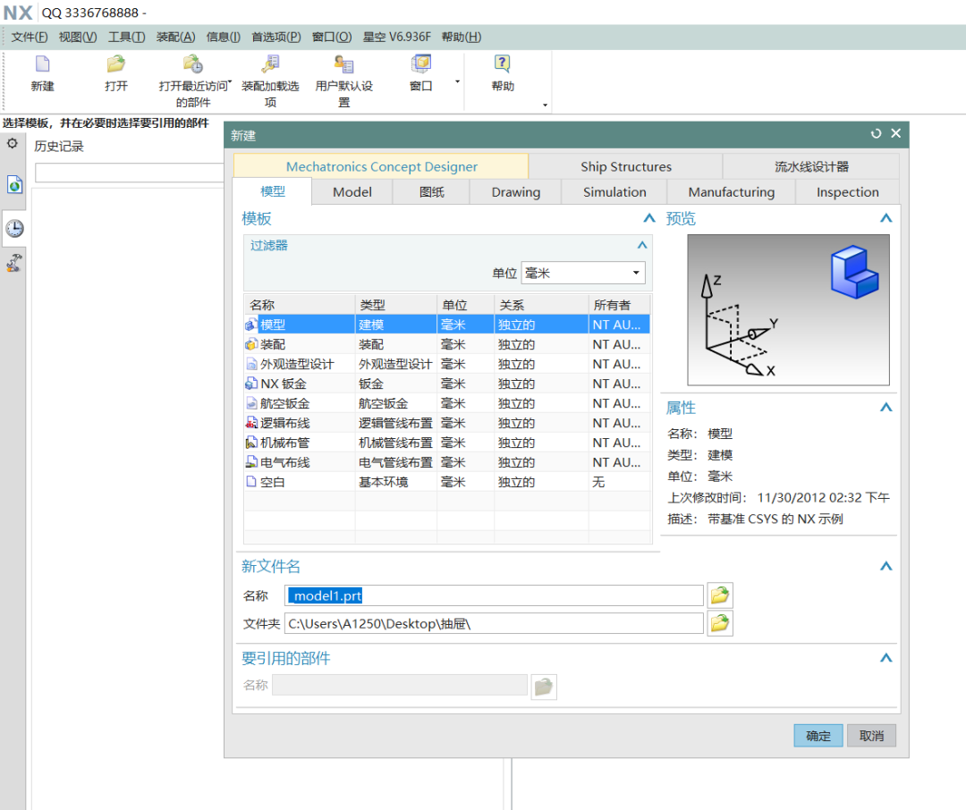Image resolution: width=966 pixels, height=810 pixels.
Task: Select the history clock sidebar icon
Action: click(15, 229)
